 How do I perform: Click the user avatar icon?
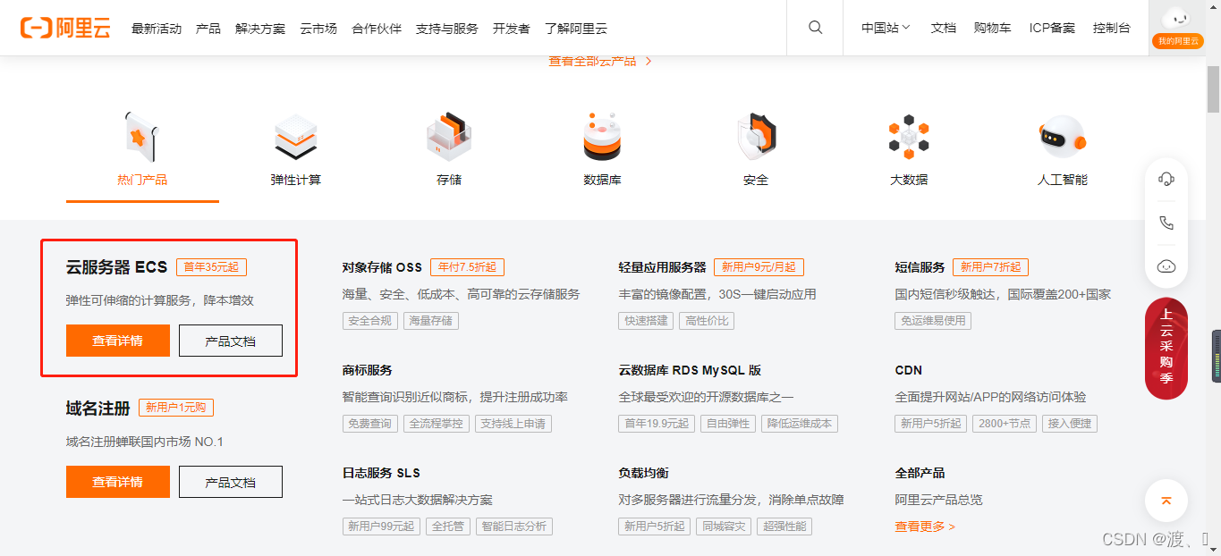tap(1177, 18)
